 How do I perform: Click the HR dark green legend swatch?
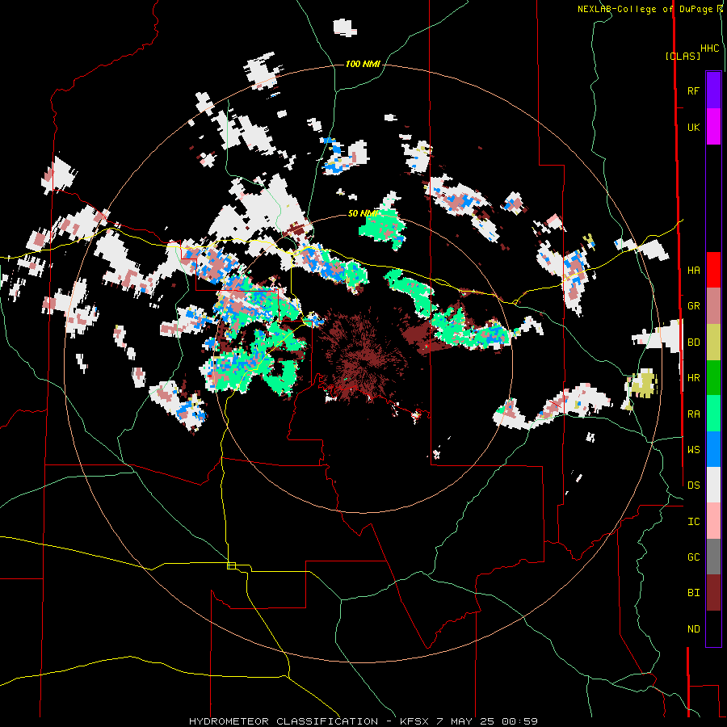713,377
